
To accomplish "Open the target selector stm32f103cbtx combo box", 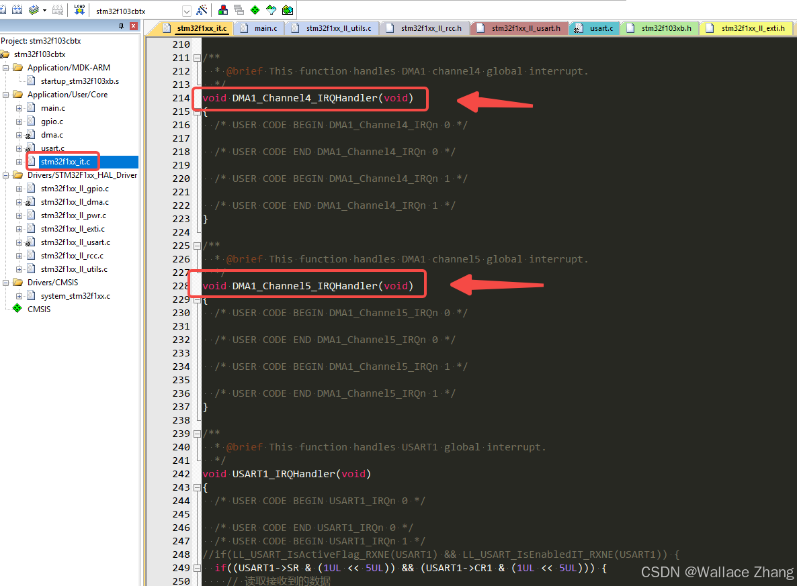I will point(142,11).
